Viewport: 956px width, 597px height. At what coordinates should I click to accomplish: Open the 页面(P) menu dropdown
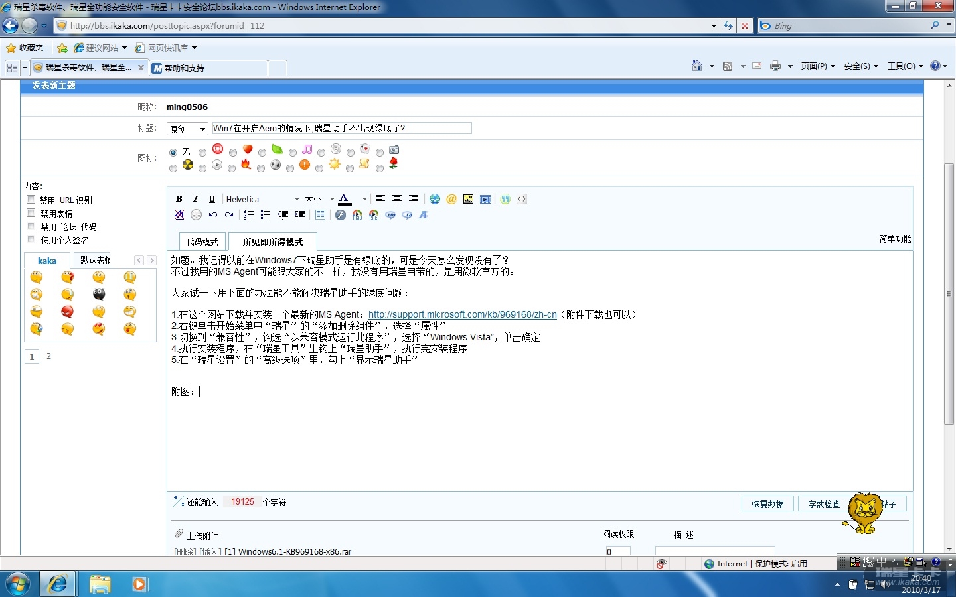click(818, 66)
